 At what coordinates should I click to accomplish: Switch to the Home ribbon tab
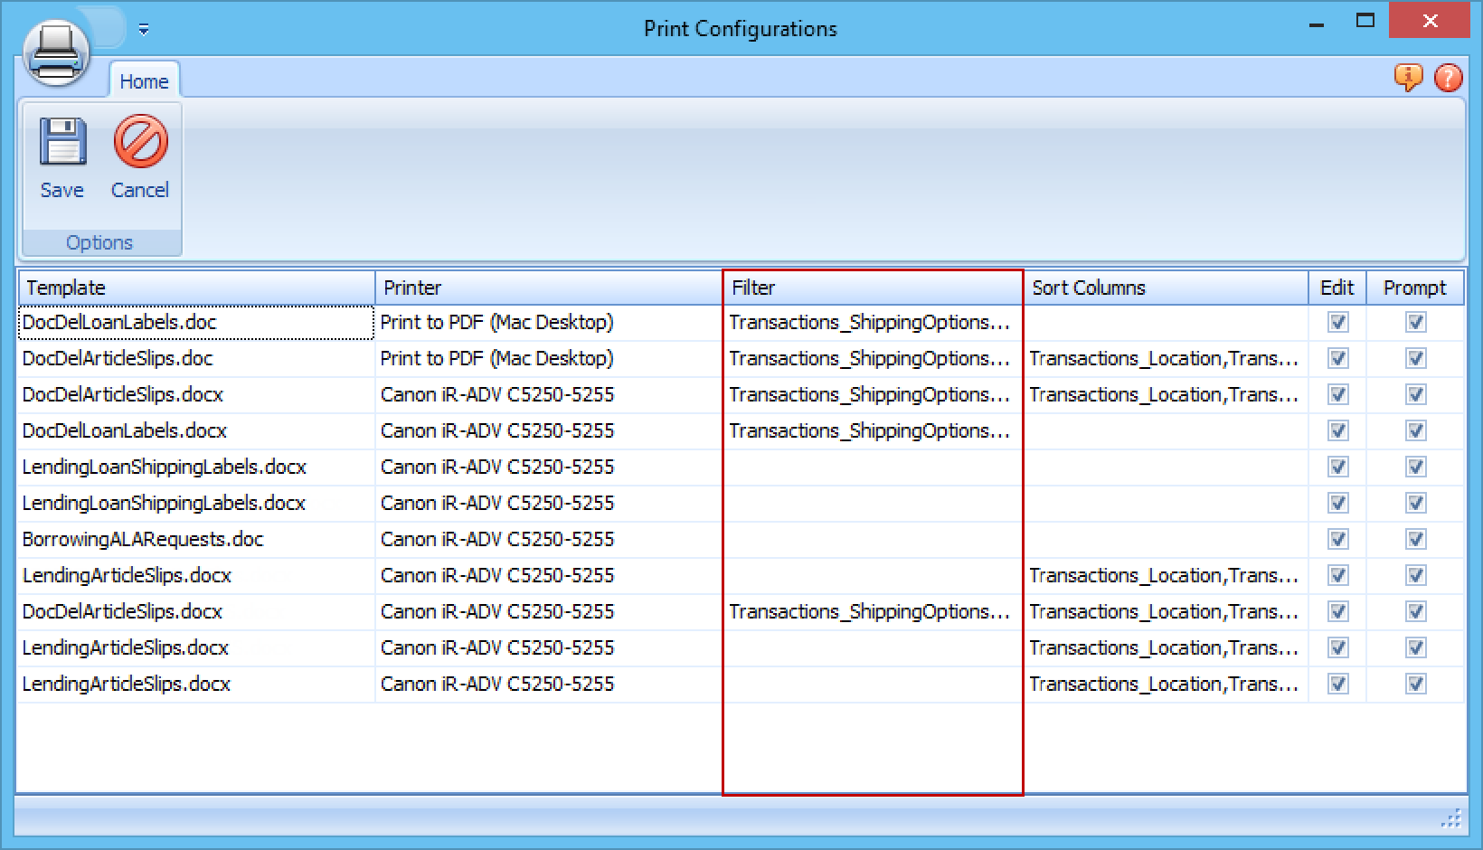144,81
